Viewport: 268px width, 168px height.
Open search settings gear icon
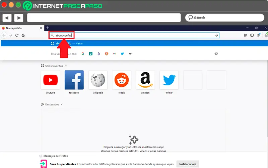tap(216, 54)
